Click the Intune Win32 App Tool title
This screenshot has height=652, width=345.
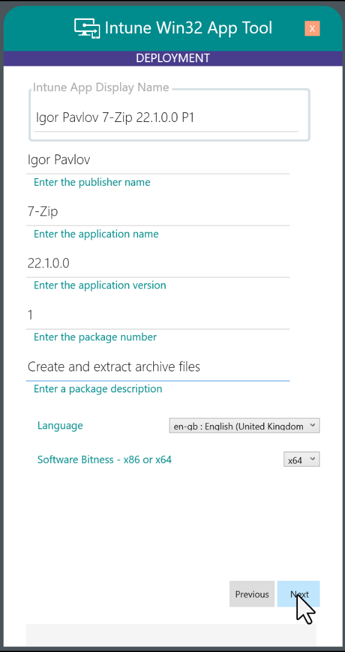[x=188, y=28]
